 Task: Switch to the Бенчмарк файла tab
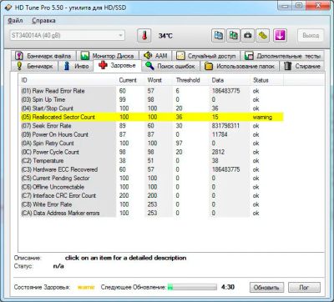[44, 56]
